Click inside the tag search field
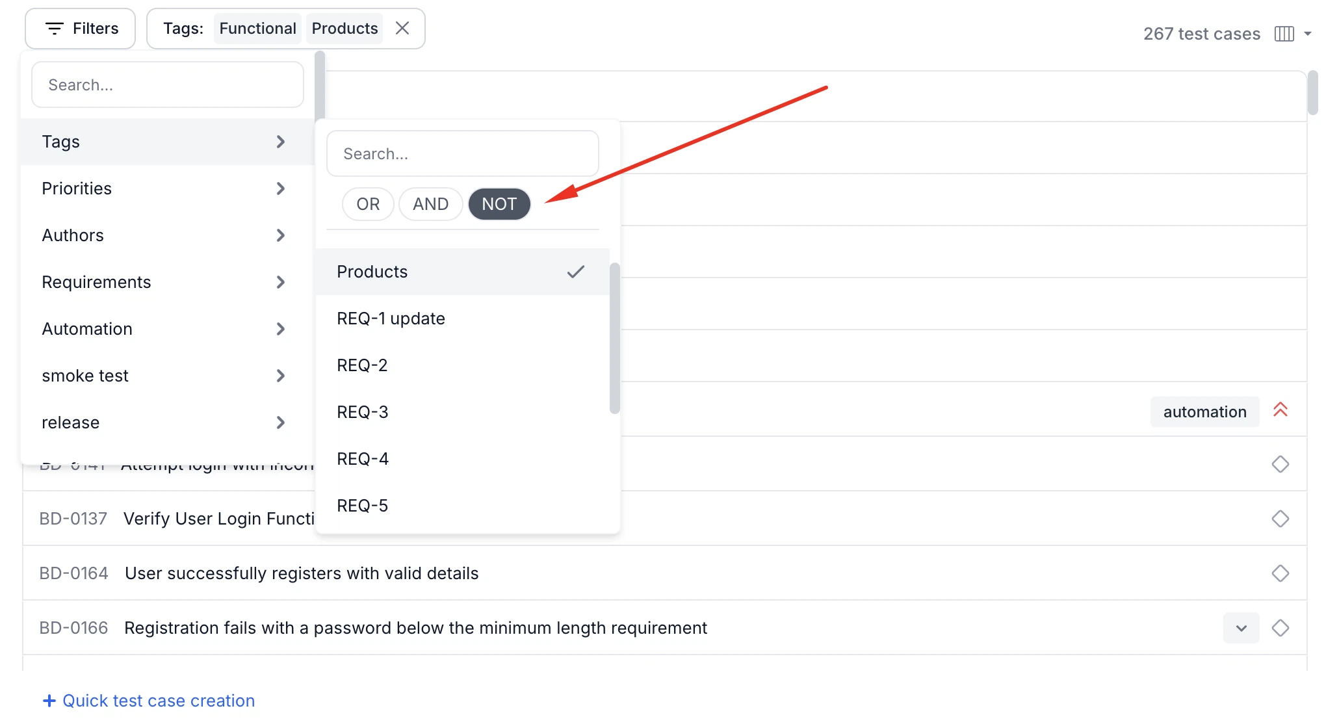This screenshot has height=728, width=1326. click(x=462, y=153)
